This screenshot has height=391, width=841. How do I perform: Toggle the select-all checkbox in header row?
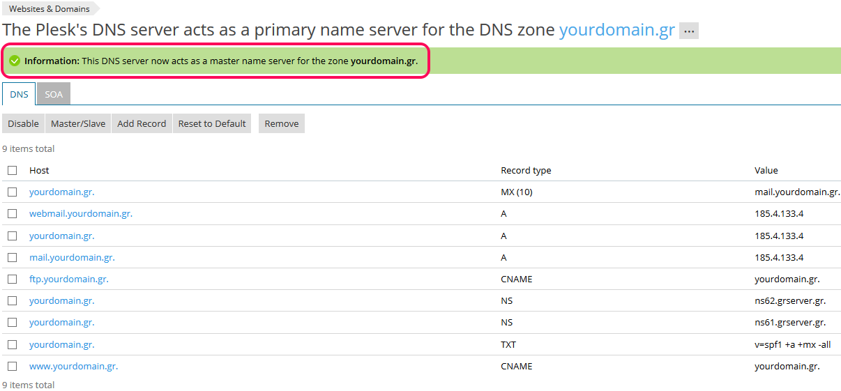coord(13,170)
